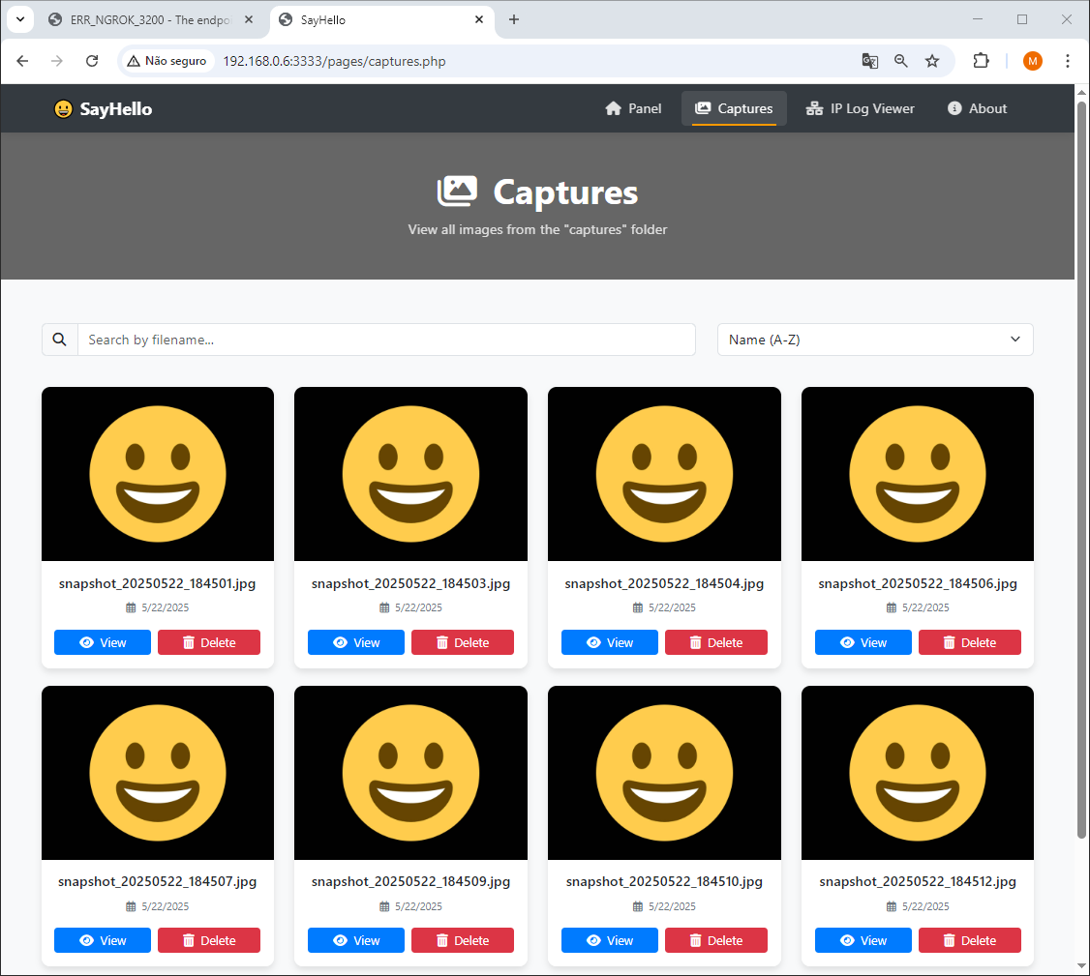Open the Chrome profile avatar M
The width and height of the screenshot is (1090, 976).
1033,61
